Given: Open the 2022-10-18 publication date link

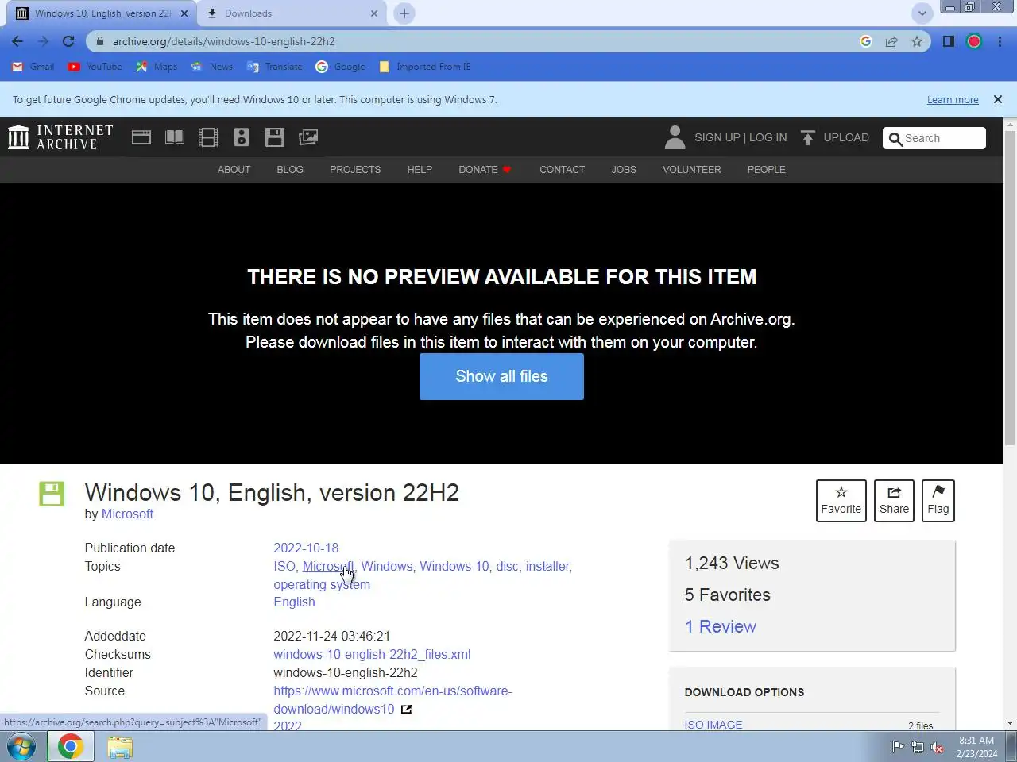Looking at the screenshot, I should point(306,548).
